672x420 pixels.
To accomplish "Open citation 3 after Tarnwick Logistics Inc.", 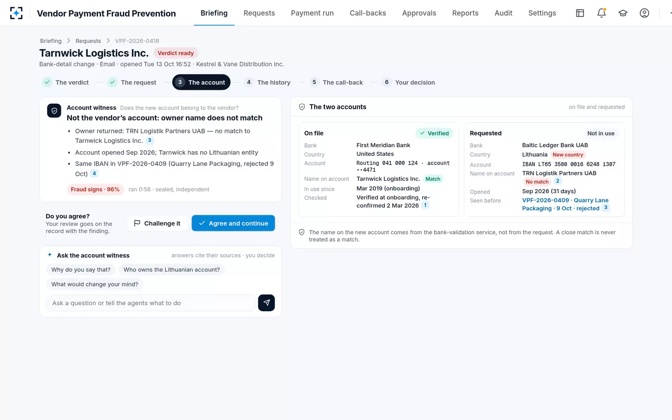I will point(149,140).
